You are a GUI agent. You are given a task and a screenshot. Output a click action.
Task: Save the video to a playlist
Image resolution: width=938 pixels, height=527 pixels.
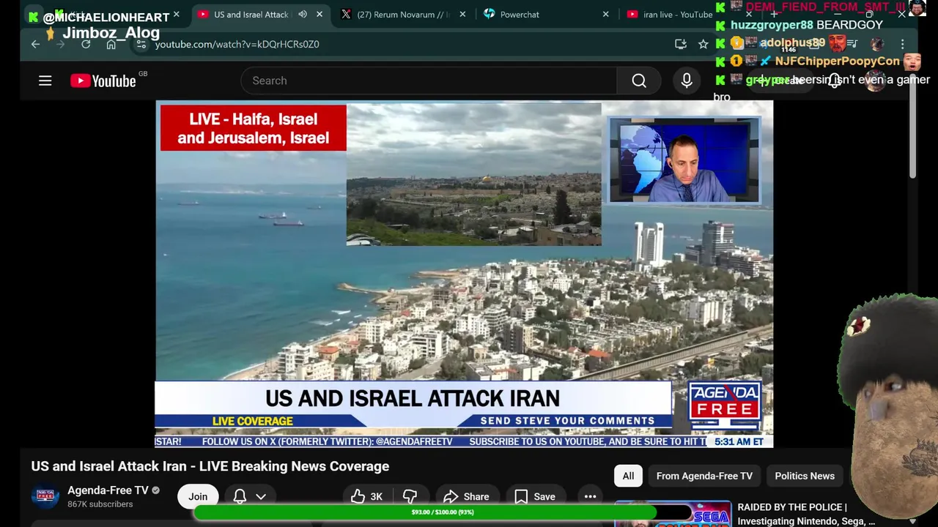[x=535, y=496]
